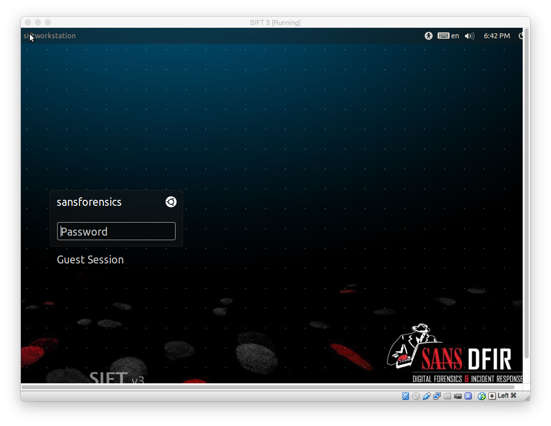Choose Guest Session login

(x=91, y=259)
